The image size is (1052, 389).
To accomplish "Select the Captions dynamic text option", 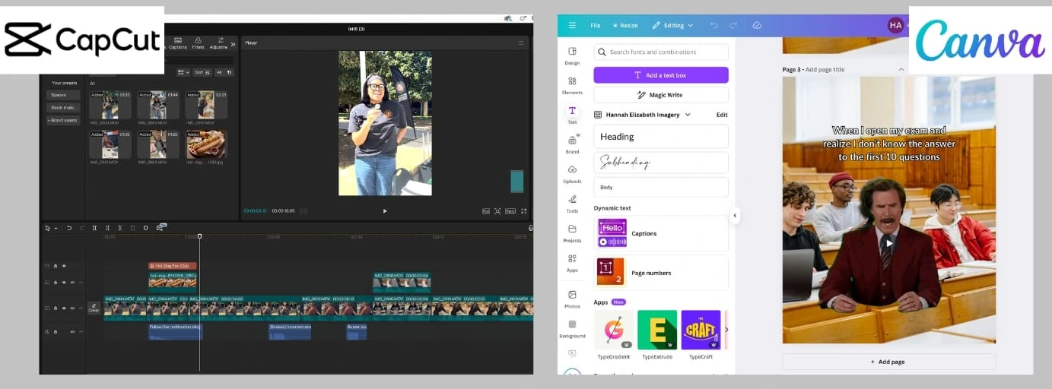I will pyautogui.click(x=661, y=233).
